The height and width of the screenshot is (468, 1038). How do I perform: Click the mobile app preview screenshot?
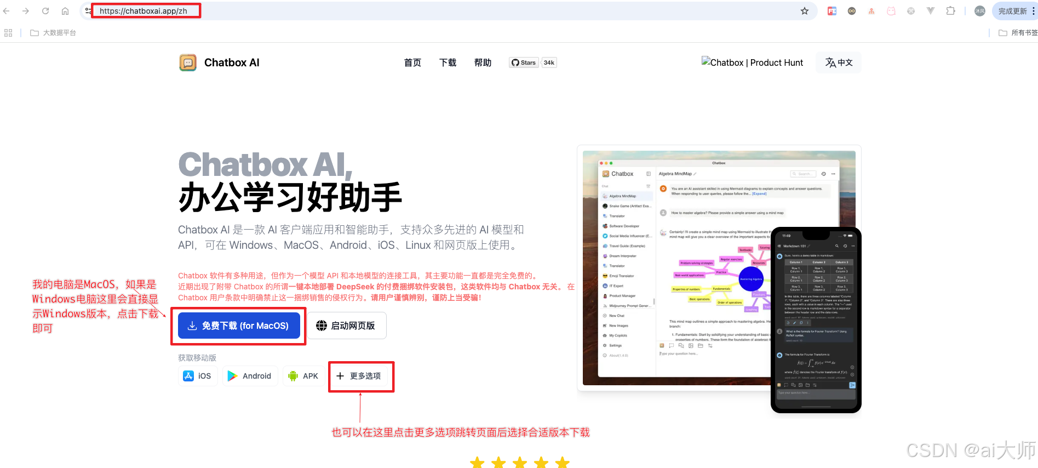pos(816,320)
